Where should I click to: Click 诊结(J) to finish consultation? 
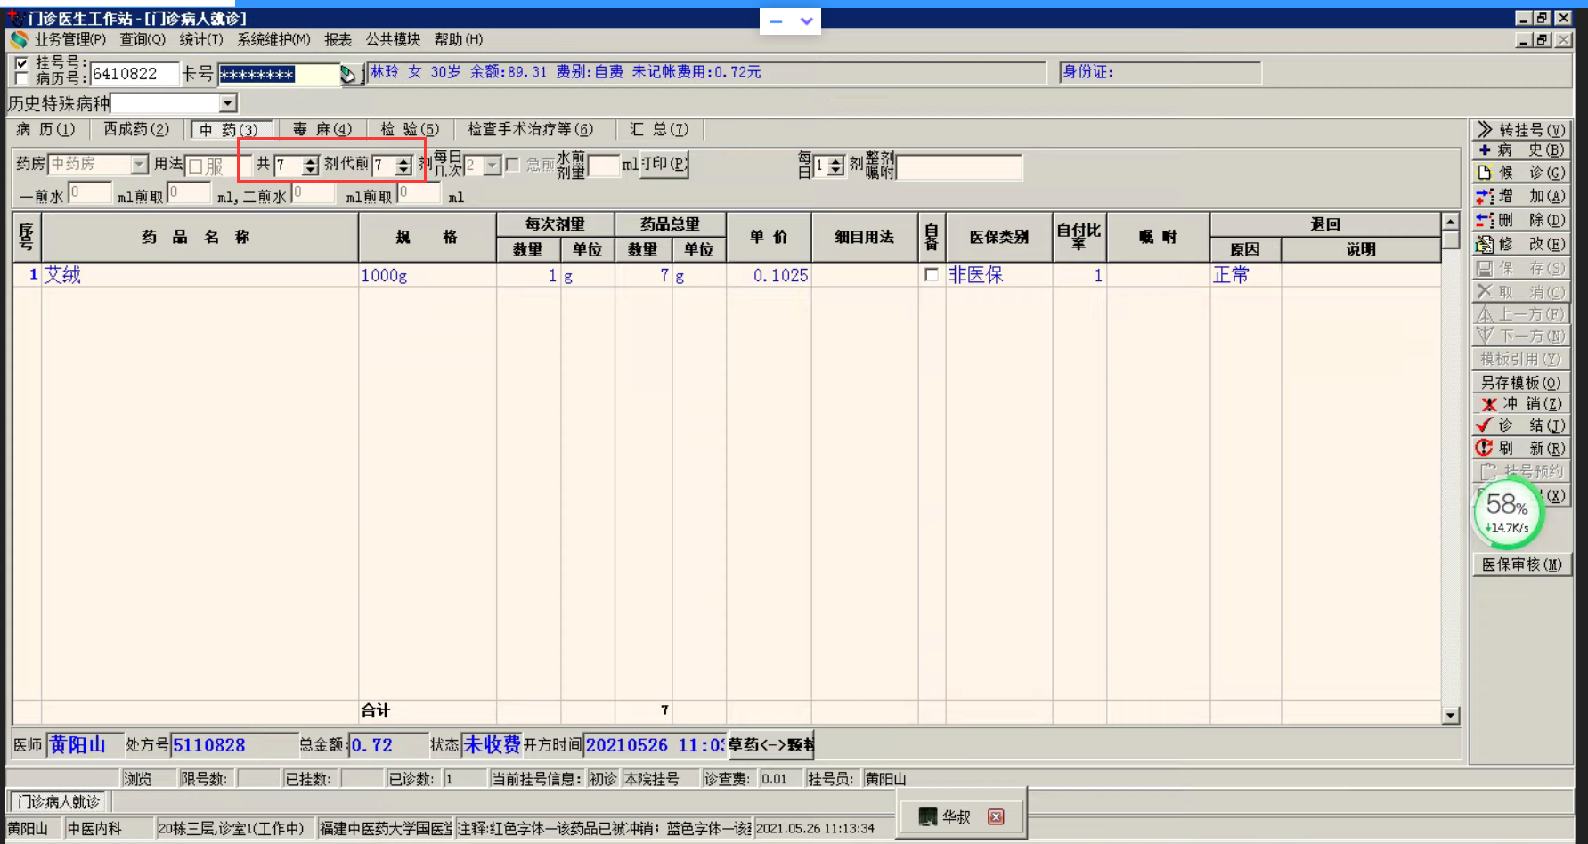click(x=1520, y=426)
